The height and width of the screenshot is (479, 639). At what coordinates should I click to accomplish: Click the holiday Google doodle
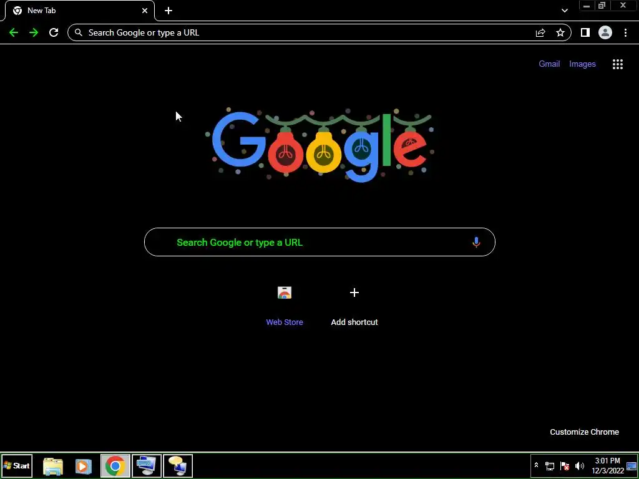(x=320, y=145)
